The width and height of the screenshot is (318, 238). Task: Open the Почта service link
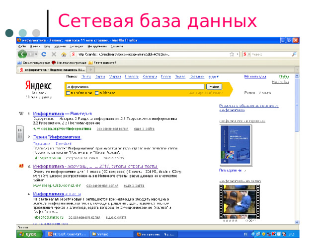point(86,76)
